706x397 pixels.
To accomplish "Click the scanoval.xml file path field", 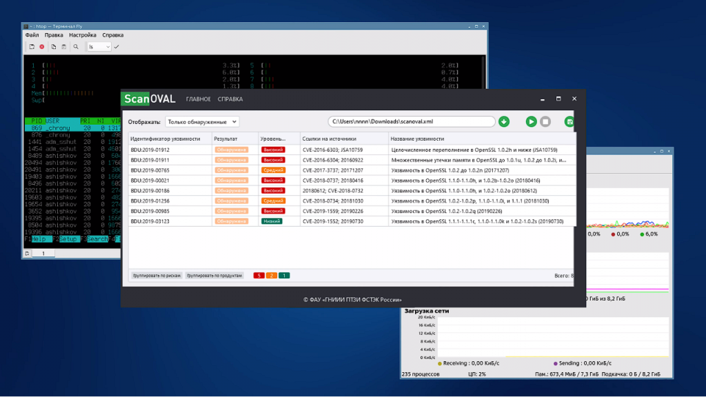I will pyautogui.click(x=412, y=121).
